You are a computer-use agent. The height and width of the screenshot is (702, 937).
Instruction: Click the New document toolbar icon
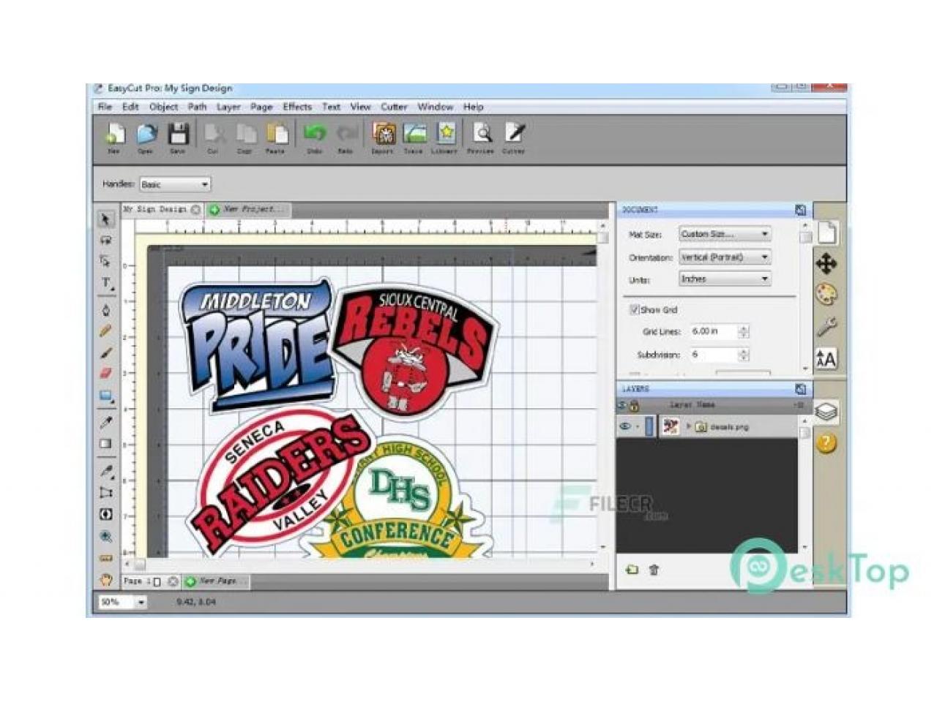(114, 133)
